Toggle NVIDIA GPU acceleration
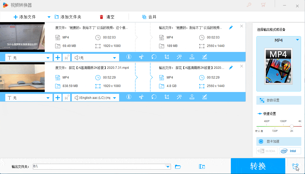The image size is (305, 174). [267, 151]
